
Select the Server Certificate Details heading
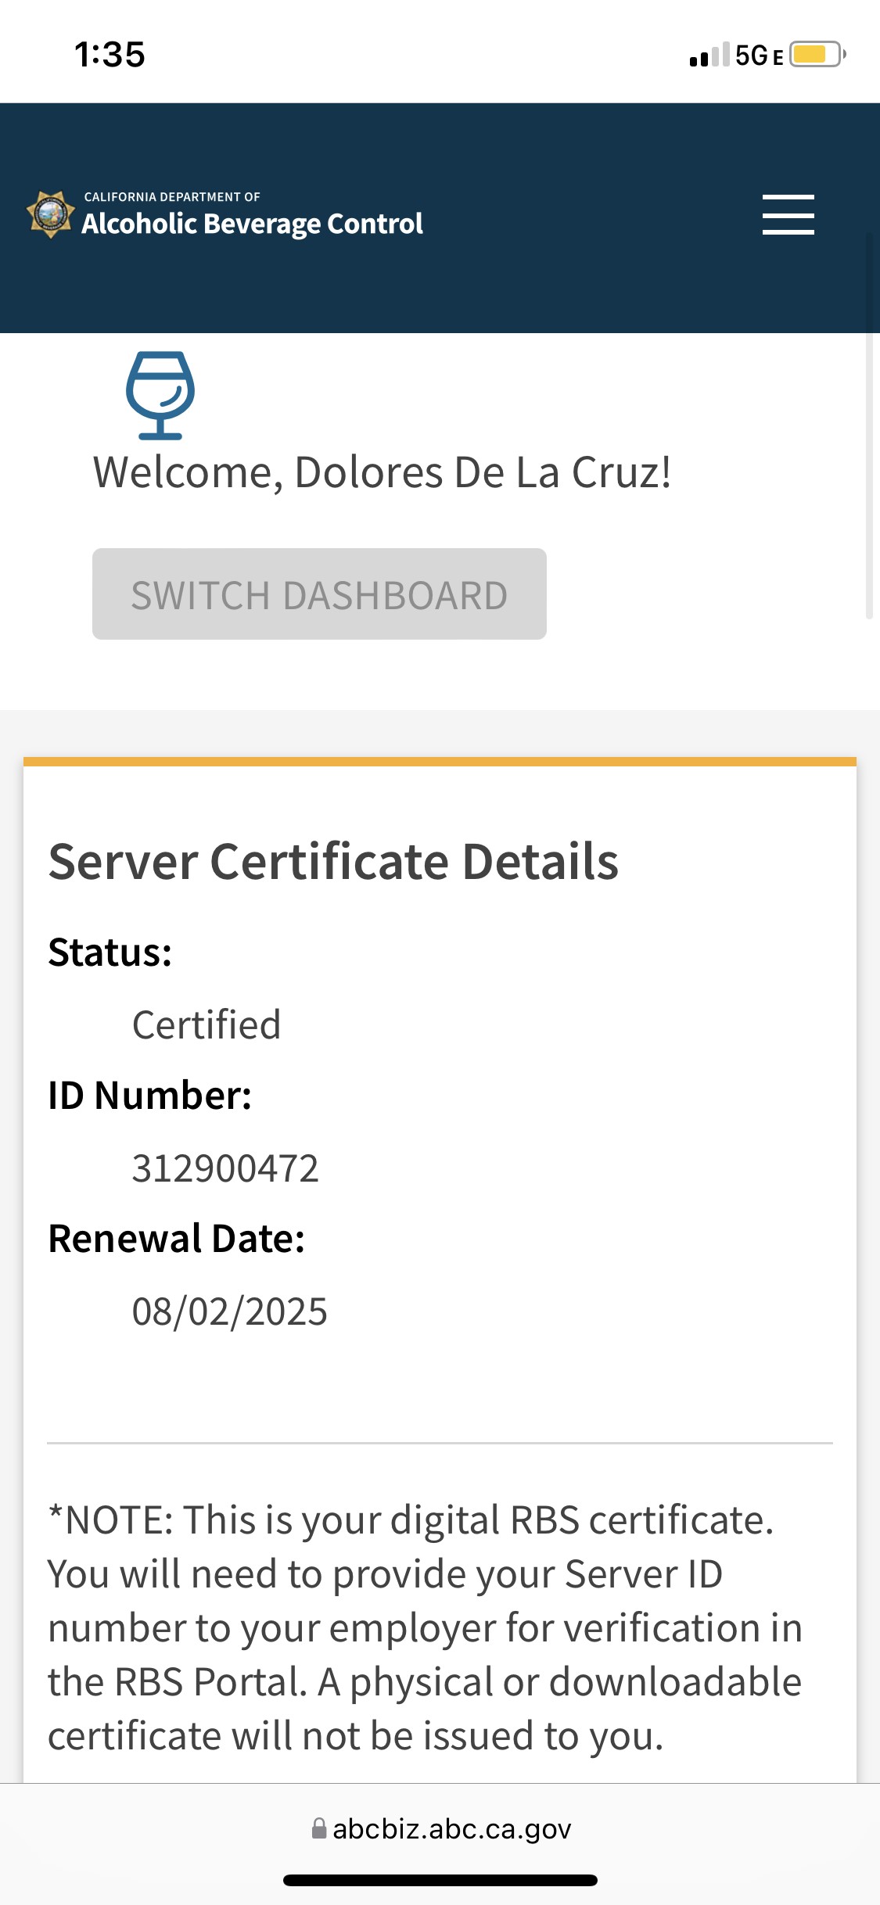click(x=333, y=861)
